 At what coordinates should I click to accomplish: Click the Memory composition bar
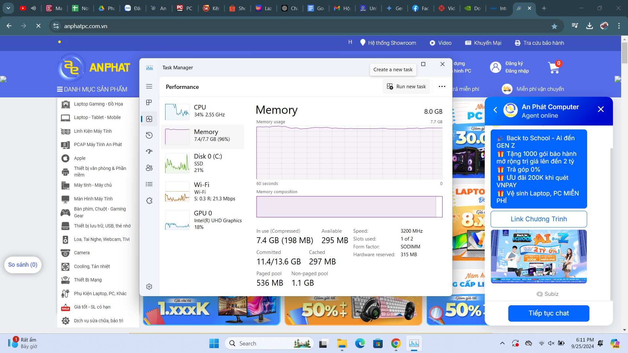tap(349, 207)
